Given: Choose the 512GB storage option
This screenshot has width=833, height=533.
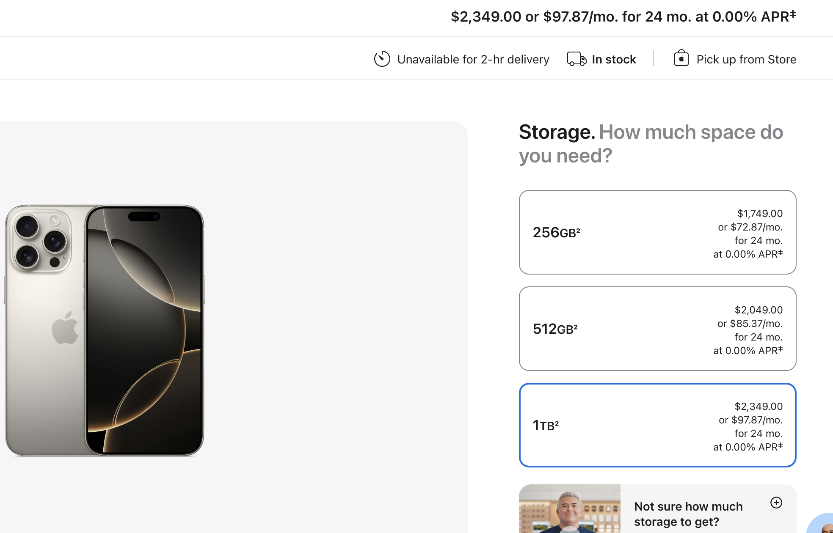Looking at the screenshot, I should (x=657, y=329).
